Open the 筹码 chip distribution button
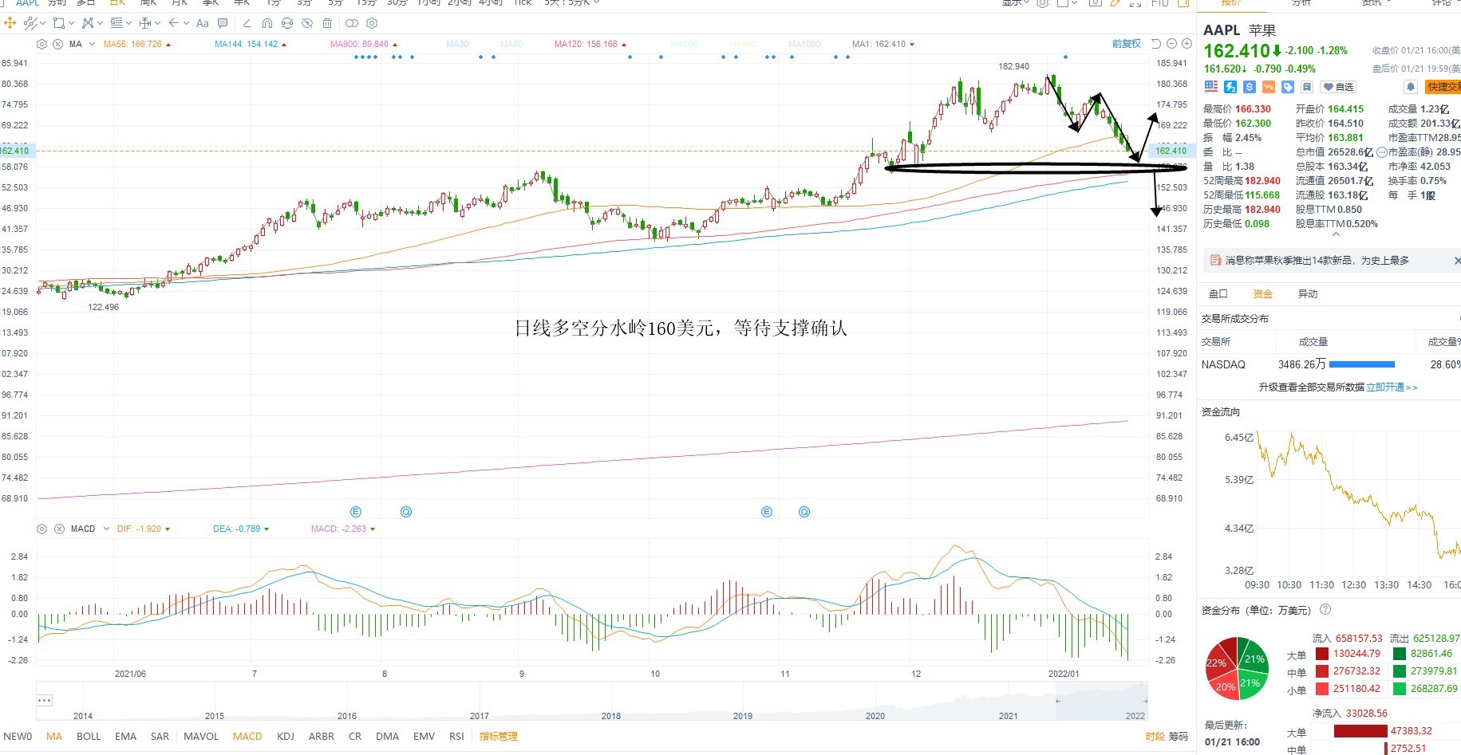1461x755 pixels. (x=1179, y=737)
